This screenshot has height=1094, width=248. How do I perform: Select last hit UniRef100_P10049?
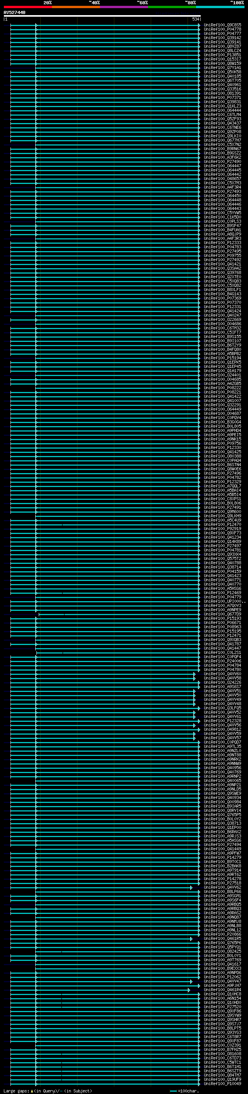[x=222, y=1084]
